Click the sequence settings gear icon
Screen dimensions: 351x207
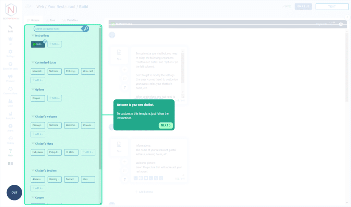click(x=341, y=24)
